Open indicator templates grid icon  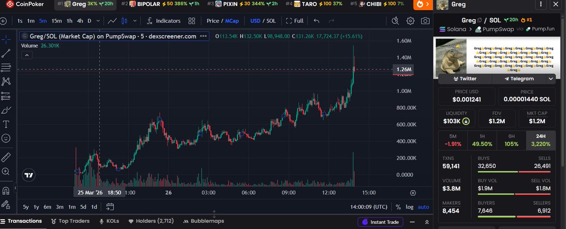pyautogui.click(x=191, y=21)
